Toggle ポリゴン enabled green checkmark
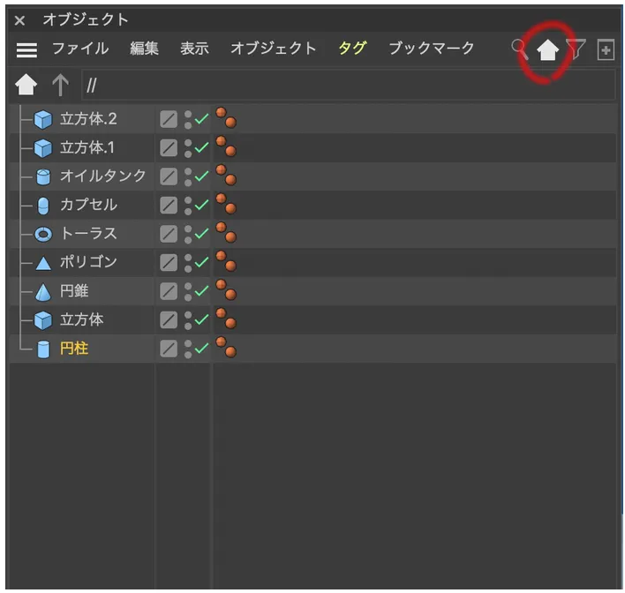The height and width of the screenshot is (593, 625). click(201, 262)
